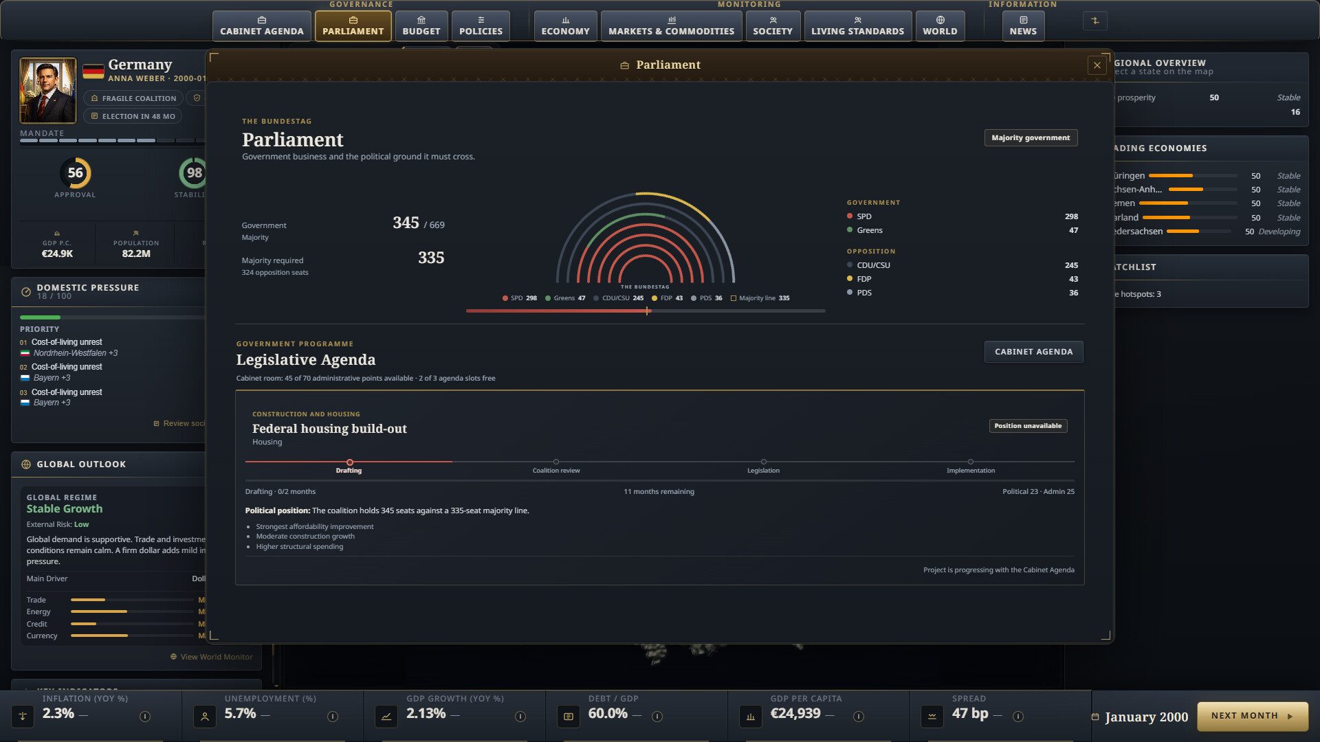The image size is (1320, 742).
Task: Click the inflation indicator icon
Action: tap(23, 717)
